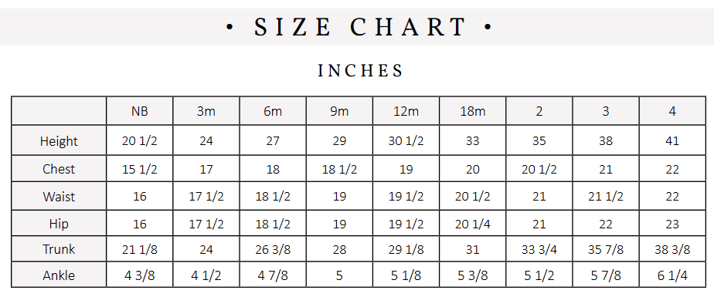Select the 30 1/2 height cell

(x=406, y=141)
